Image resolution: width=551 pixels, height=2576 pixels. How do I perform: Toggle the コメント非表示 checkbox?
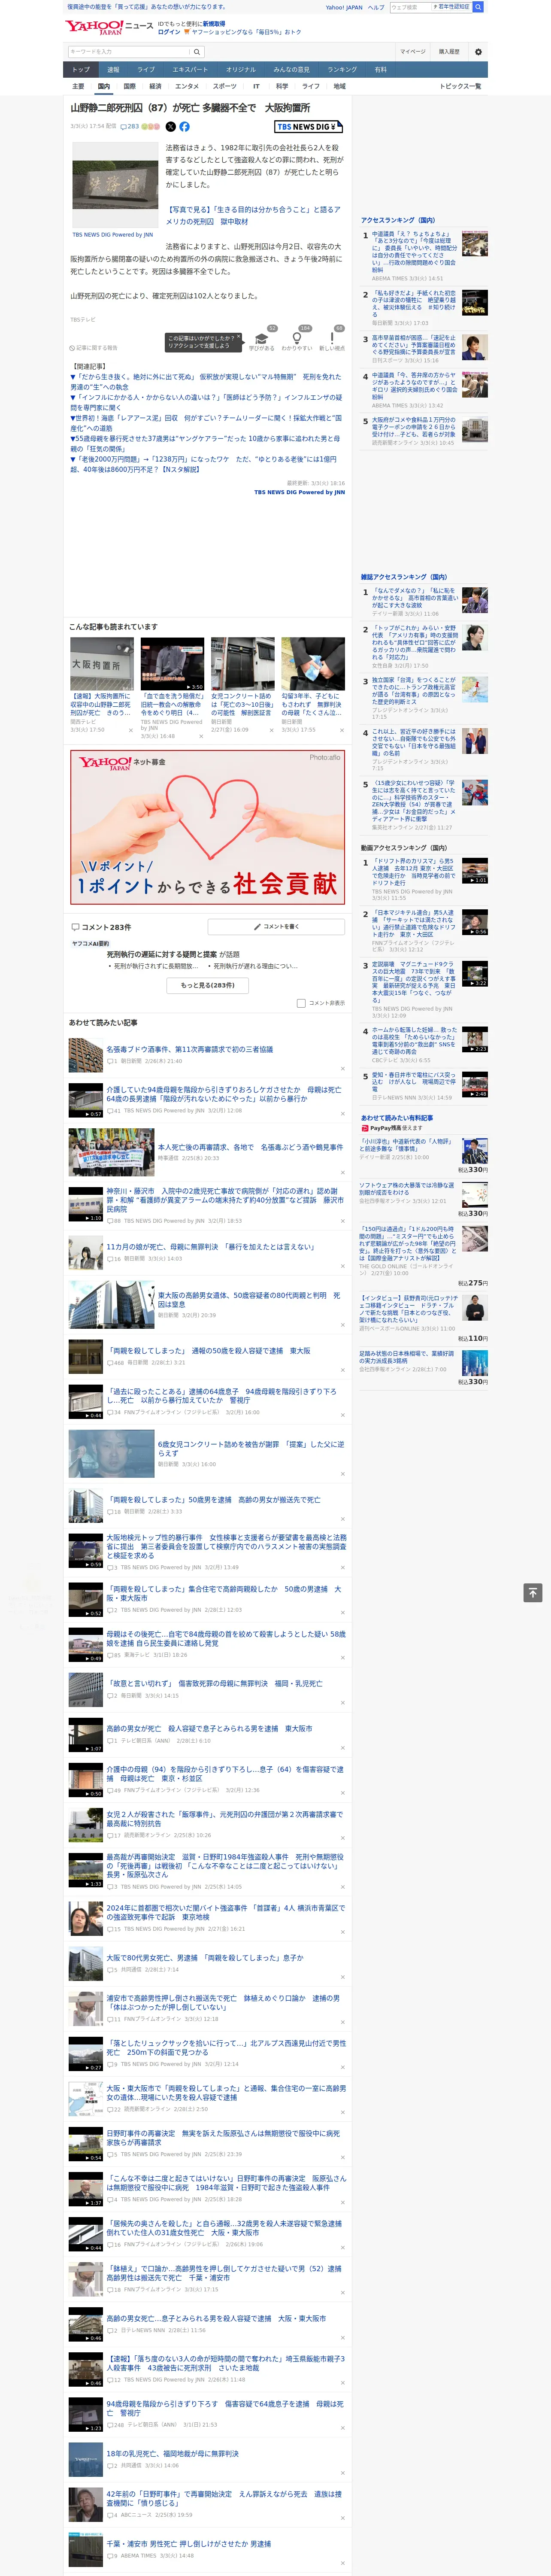[301, 1003]
